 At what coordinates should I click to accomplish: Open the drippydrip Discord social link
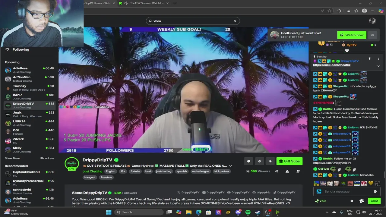[x=261, y=192]
